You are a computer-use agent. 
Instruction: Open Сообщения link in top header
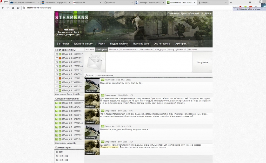(x=173, y=13)
